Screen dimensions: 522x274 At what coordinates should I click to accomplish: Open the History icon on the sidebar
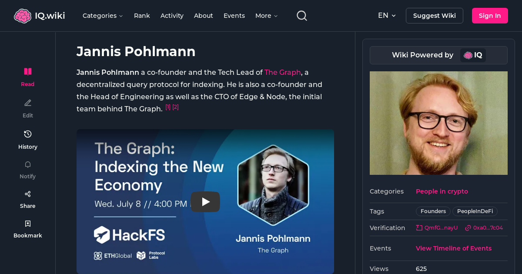pyautogui.click(x=27, y=134)
